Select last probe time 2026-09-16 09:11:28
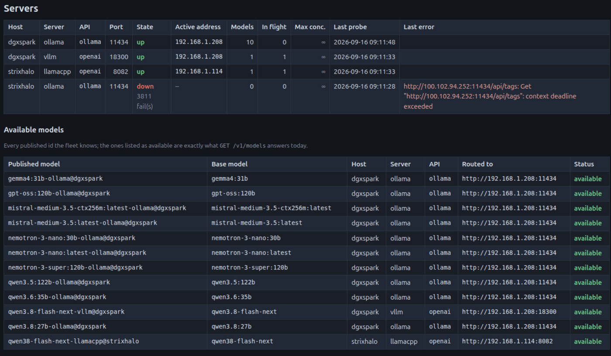Screen dimensions: 611x356 pyautogui.click(x=364, y=86)
